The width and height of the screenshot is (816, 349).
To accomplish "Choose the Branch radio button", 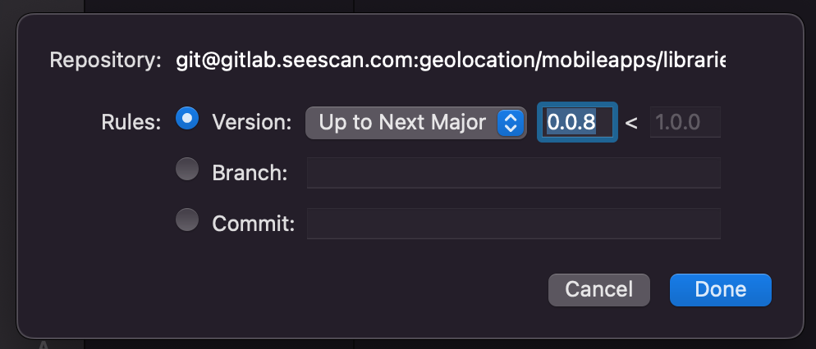I will [x=188, y=170].
